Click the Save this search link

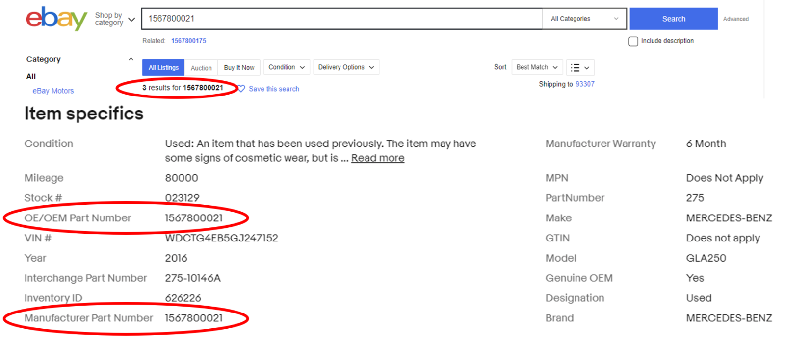pos(274,89)
